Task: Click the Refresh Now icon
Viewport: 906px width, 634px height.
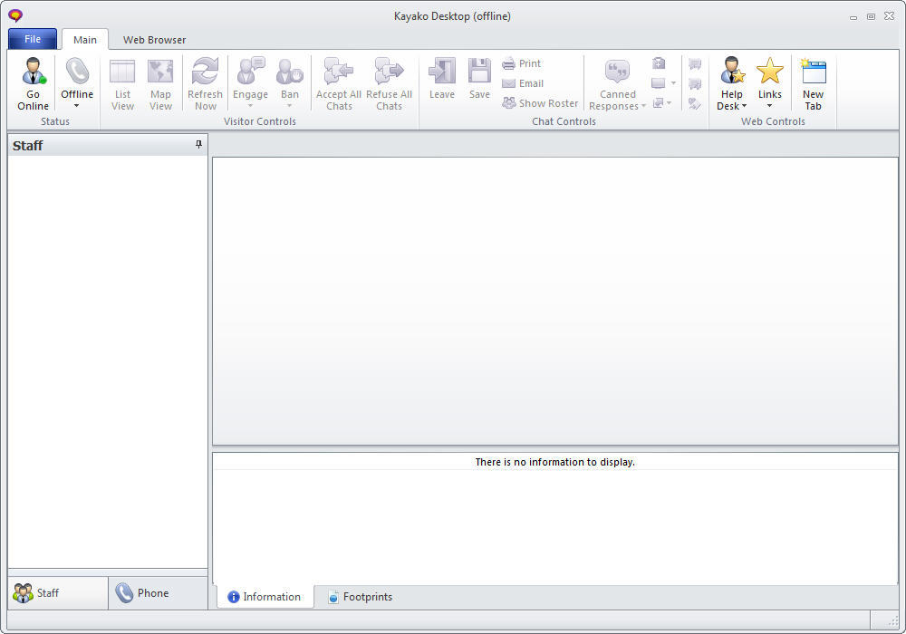Action: [205, 72]
